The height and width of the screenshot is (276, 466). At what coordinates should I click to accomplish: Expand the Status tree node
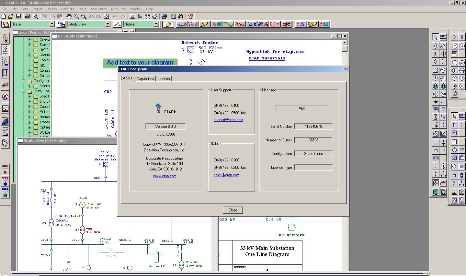point(29,86)
